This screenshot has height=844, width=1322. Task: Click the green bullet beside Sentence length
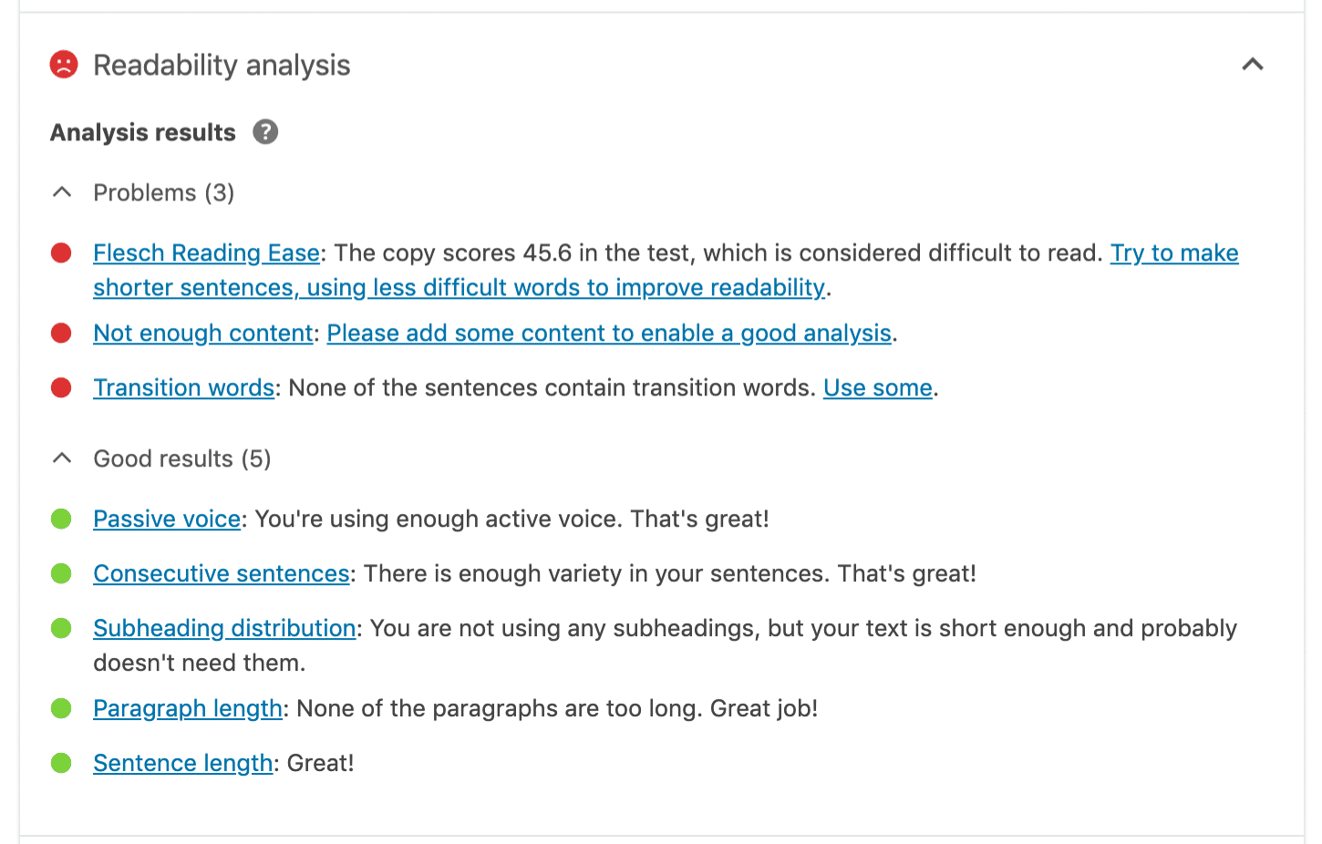point(61,763)
